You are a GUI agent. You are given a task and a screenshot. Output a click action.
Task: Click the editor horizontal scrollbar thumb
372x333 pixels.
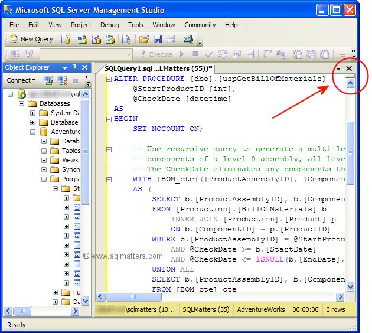[133, 297]
